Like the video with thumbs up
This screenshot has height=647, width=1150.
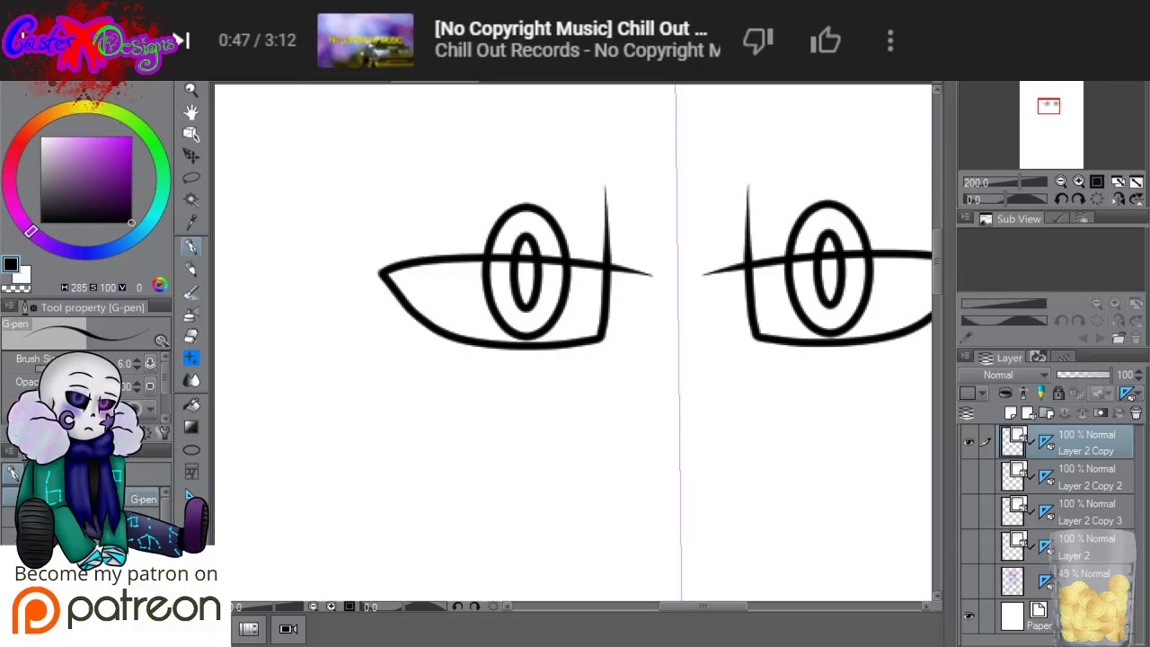click(825, 40)
